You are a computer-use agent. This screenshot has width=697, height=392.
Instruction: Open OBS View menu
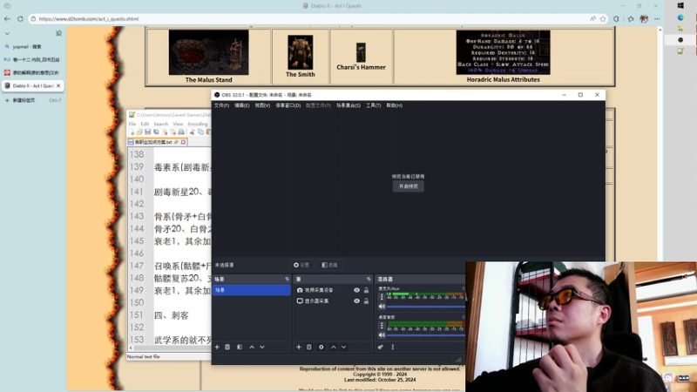(262, 105)
